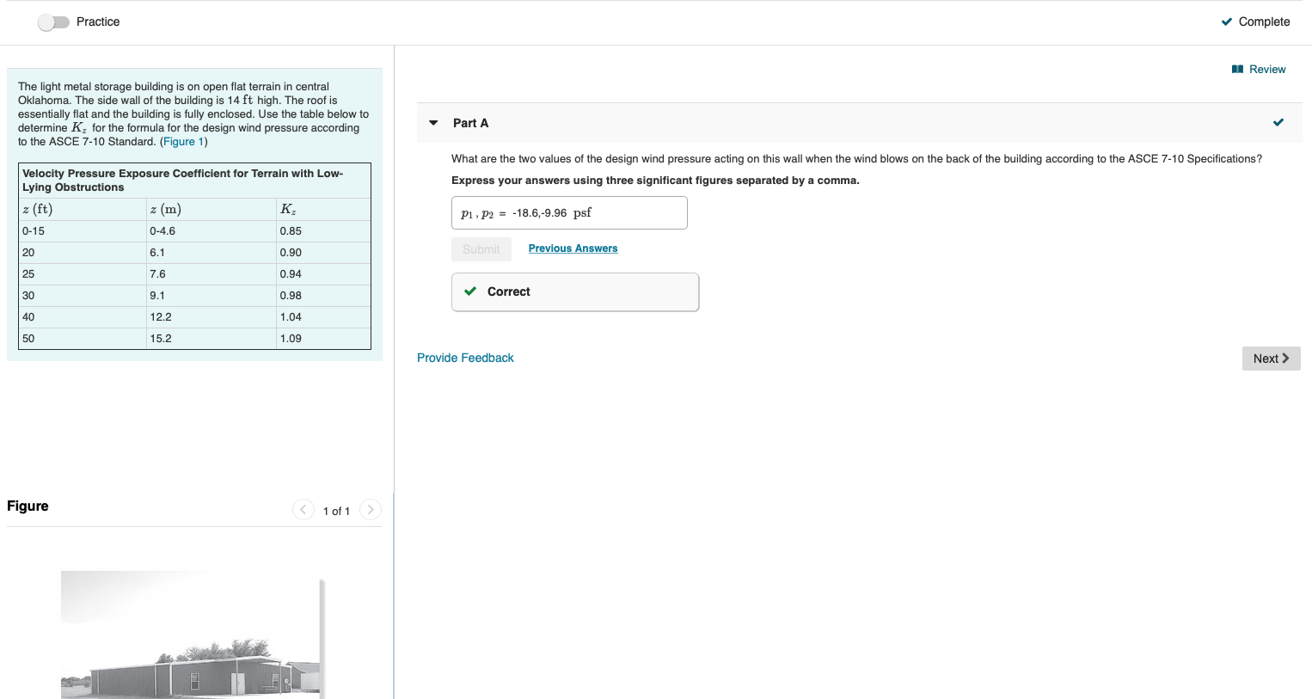Click the Correct feedback status box
1312x699 pixels.
574,291
